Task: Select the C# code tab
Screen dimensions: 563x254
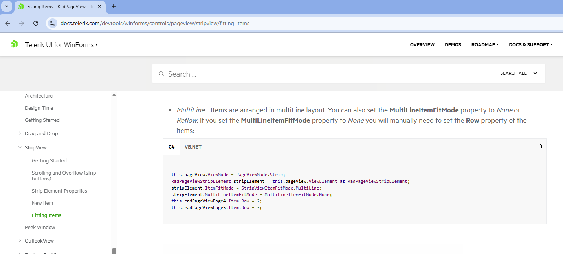Action: tap(172, 147)
